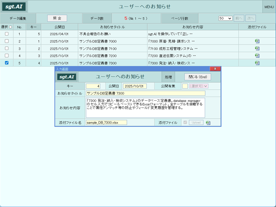Screen dimensions: 276x207
Task: Toggle the select-all checkbox beside 選択
Action: [x=10, y=27]
